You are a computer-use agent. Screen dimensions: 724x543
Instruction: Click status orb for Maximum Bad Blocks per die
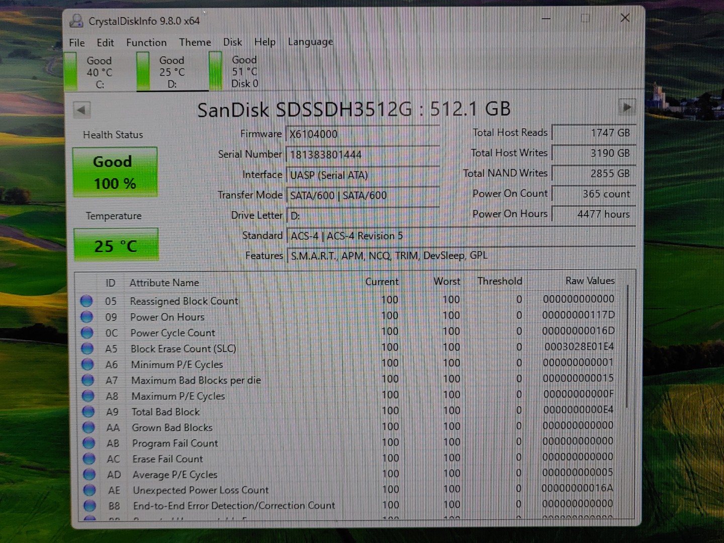tap(88, 380)
